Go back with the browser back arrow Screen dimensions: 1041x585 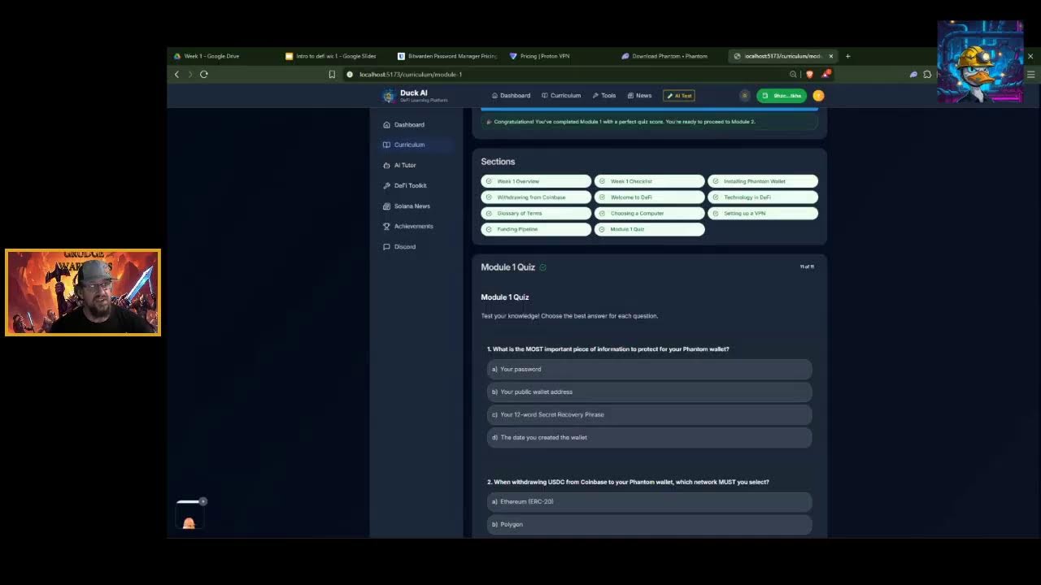[176, 74]
